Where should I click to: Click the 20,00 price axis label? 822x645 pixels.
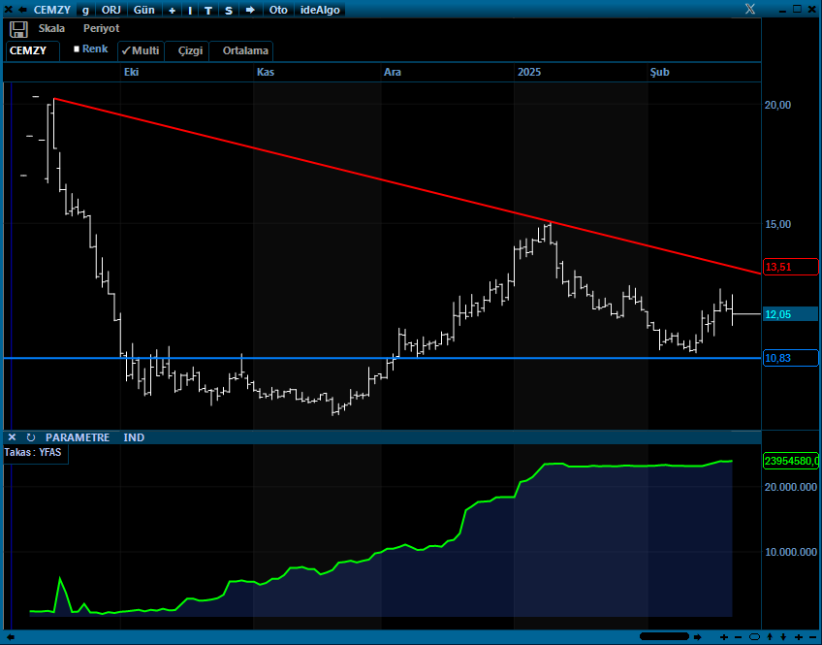(x=778, y=105)
